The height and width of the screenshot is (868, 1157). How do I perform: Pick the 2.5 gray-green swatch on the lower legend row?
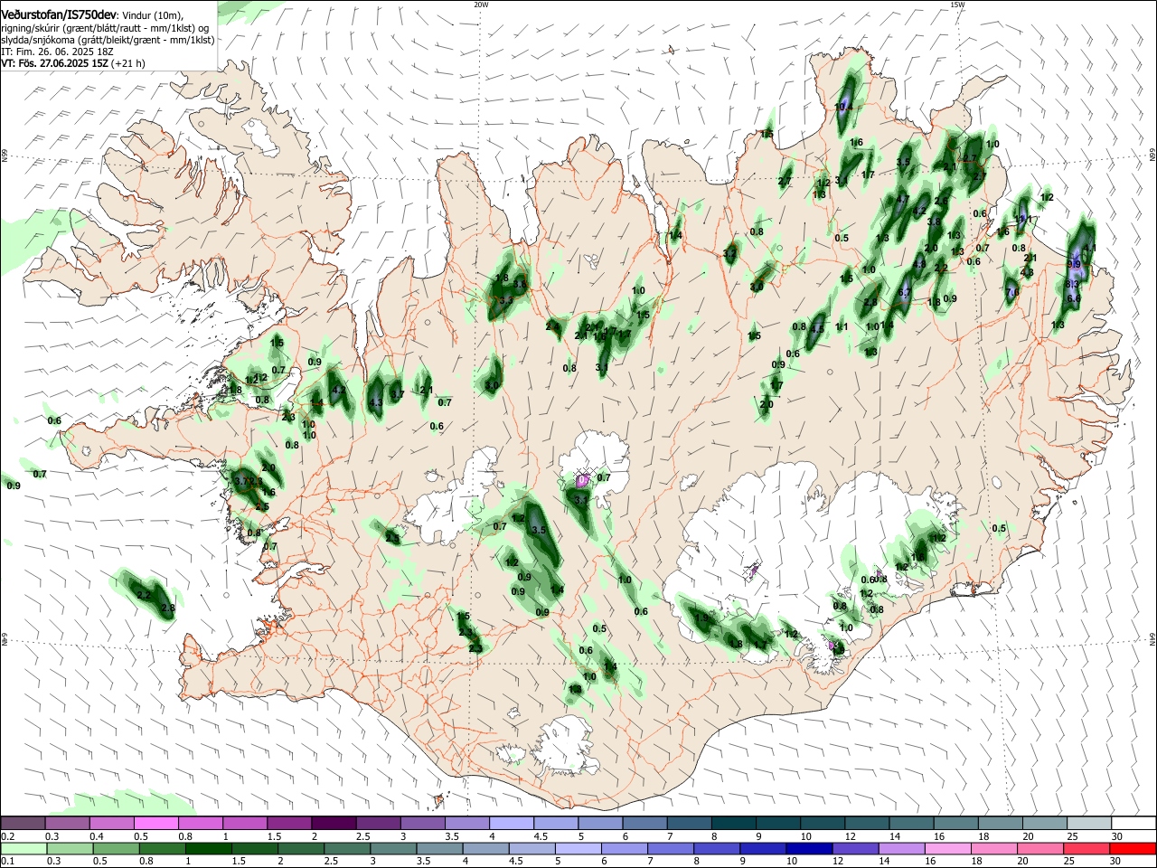tap(346, 848)
